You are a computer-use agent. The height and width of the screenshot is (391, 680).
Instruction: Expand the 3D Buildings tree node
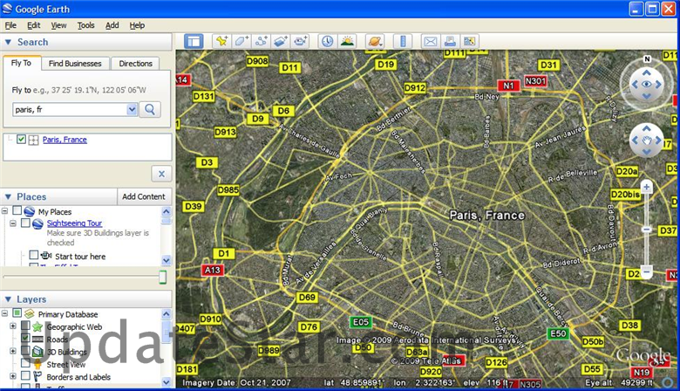pyautogui.click(x=13, y=351)
